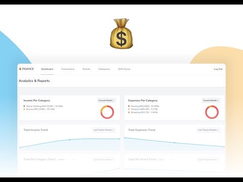Open the Dashboard tab

[x=47, y=69]
